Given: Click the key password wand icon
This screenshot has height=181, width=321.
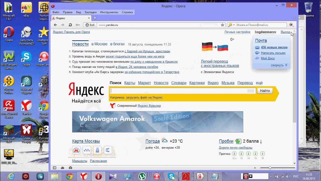Looking at the screenshot, I should [78, 25].
